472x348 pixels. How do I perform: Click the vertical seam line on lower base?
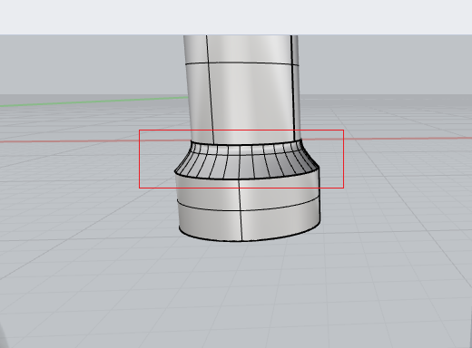[x=241, y=210]
